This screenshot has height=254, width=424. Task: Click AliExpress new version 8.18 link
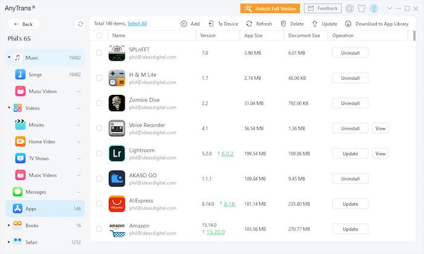[230, 204]
